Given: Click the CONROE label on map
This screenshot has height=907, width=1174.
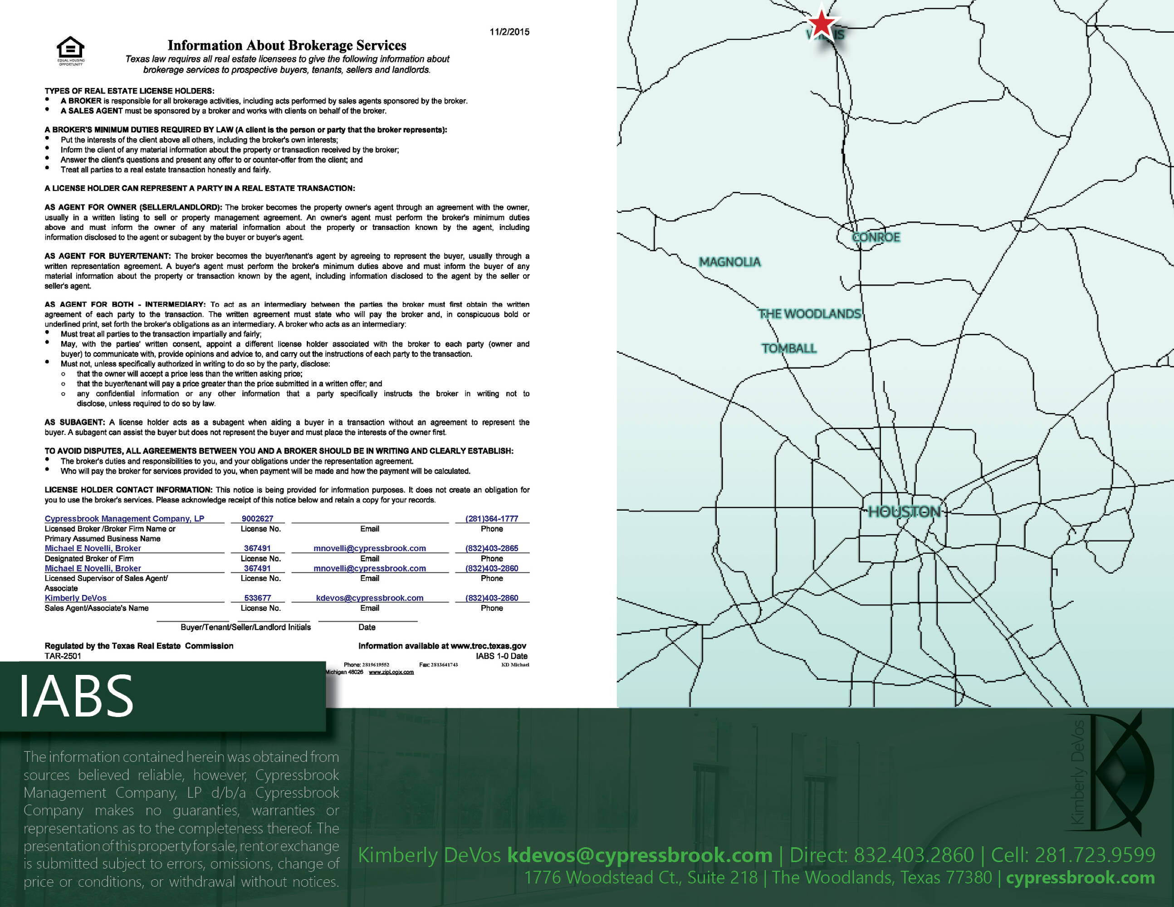Looking at the screenshot, I should 876,237.
